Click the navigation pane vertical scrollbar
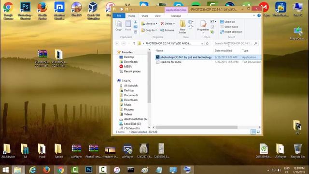This screenshot has width=309, height=174. (149, 77)
